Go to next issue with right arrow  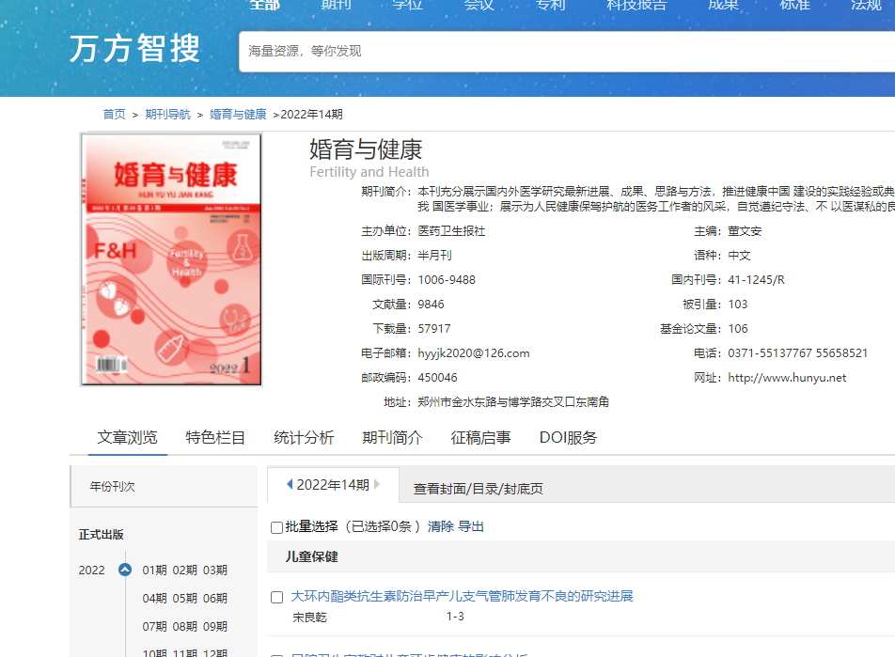377,485
